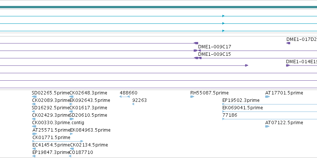The image size is (317, 158).
Task: Select the CK02648.3prime feature label
Action: point(88,93)
